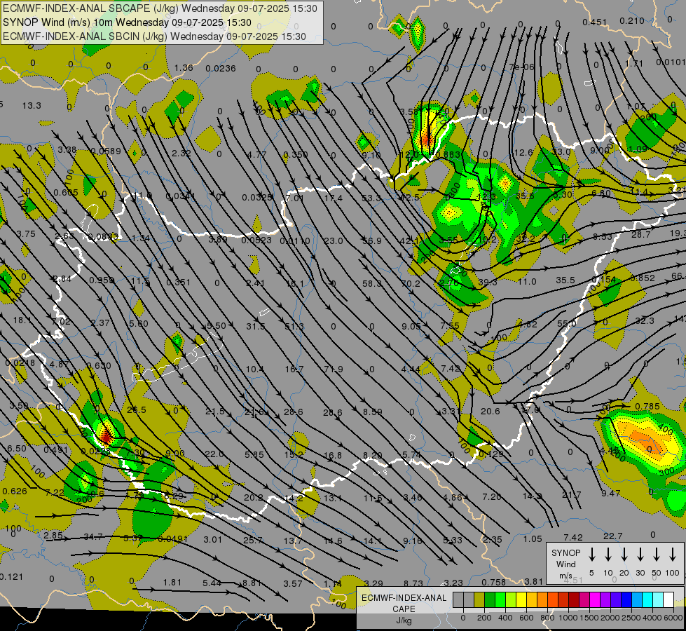Click the '2500' label on CAPE scale
The height and width of the screenshot is (631, 686).
(x=631, y=618)
